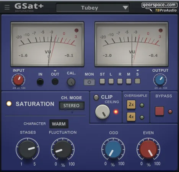Enable 4x oversampling
Image resolution: width=179 pixels, height=172 pixels.
pyautogui.click(x=131, y=117)
